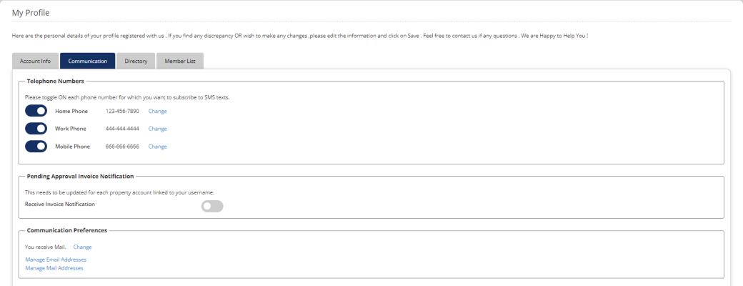Image resolution: width=743 pixels, height=286 pixels.
Task: Toggle off Mobile Phone SMS subscription
Action: tap(36, 147)
